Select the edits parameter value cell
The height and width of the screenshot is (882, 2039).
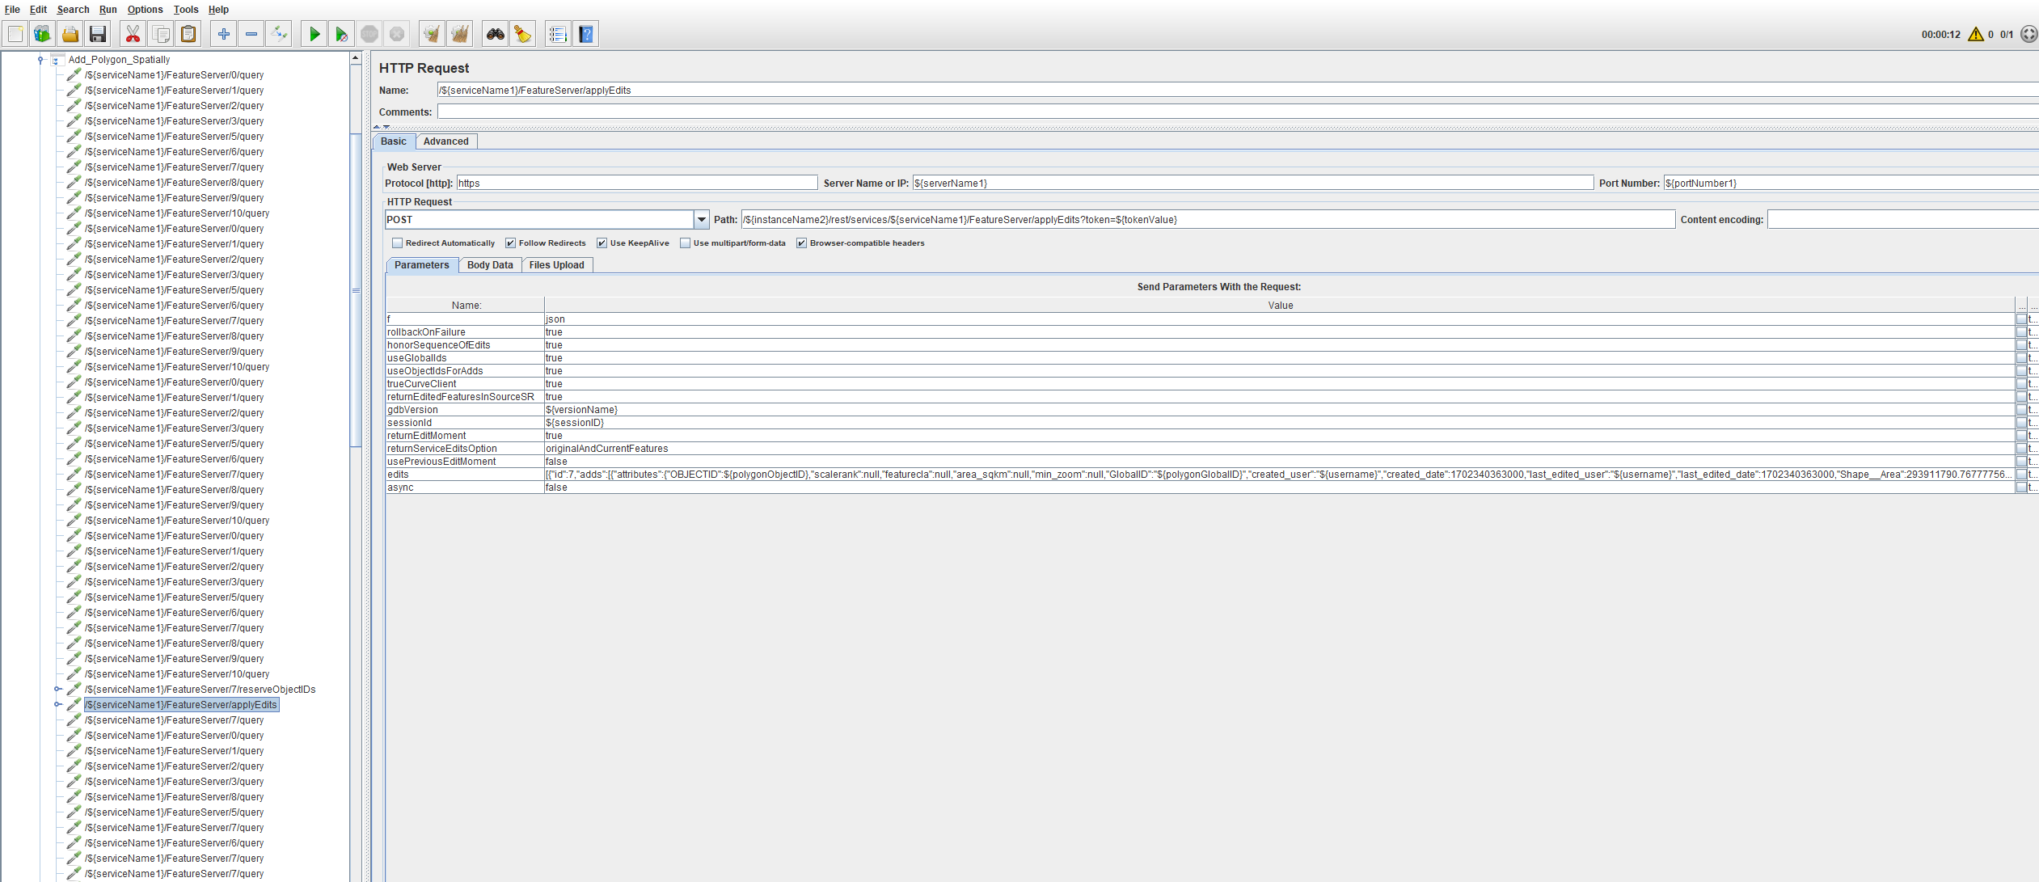1280,475
